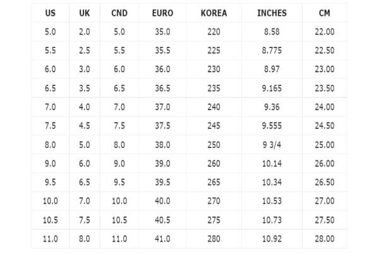
Task: Select the 9 3/4 inches cell
Action: point(272,145)
